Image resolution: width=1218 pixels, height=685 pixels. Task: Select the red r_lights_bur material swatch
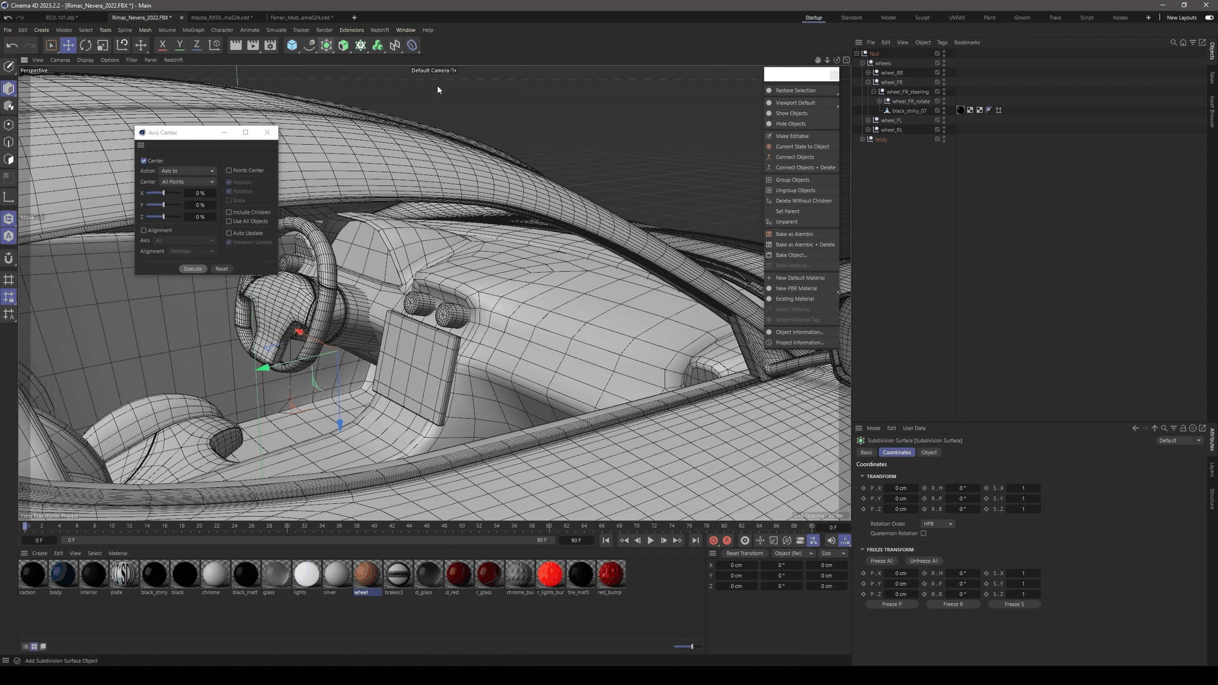click(x=550, y=574)
